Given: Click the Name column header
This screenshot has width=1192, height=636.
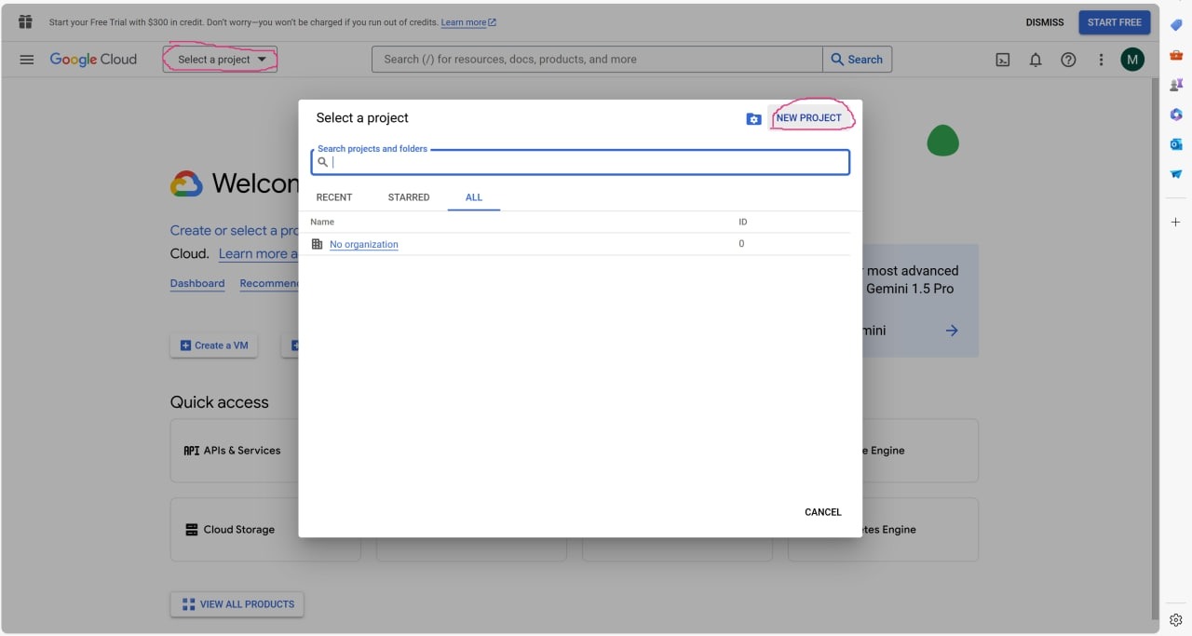Looking at the screenshot, I should pyautogui.click(x=322, y=223).
